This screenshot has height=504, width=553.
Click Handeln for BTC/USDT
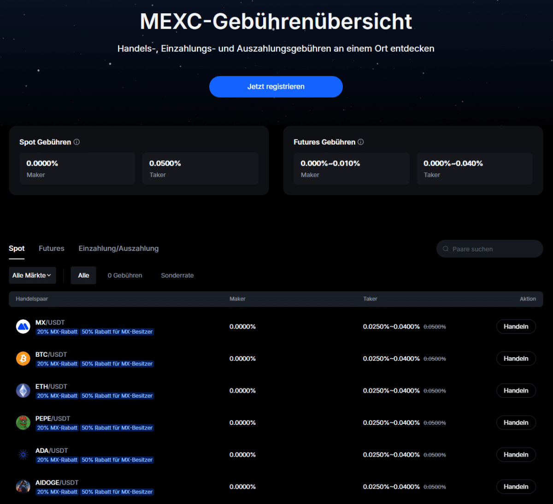coord(516,359)
